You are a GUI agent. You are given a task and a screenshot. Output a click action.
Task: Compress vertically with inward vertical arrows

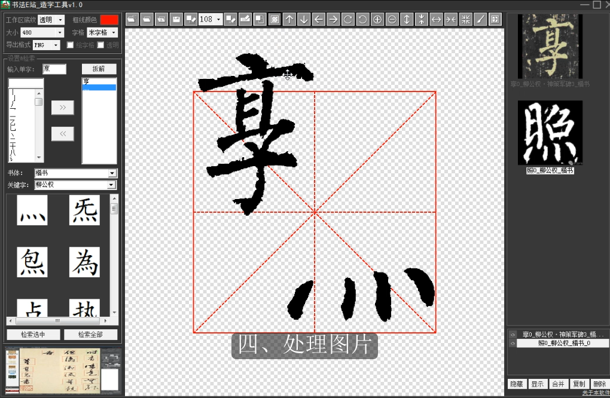click(x=422, y=20)
